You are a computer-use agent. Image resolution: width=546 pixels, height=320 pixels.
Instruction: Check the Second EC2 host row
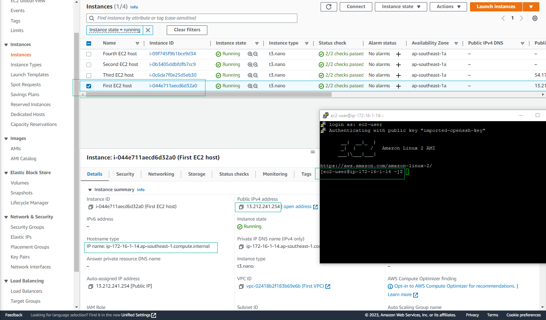pos(89,65)
